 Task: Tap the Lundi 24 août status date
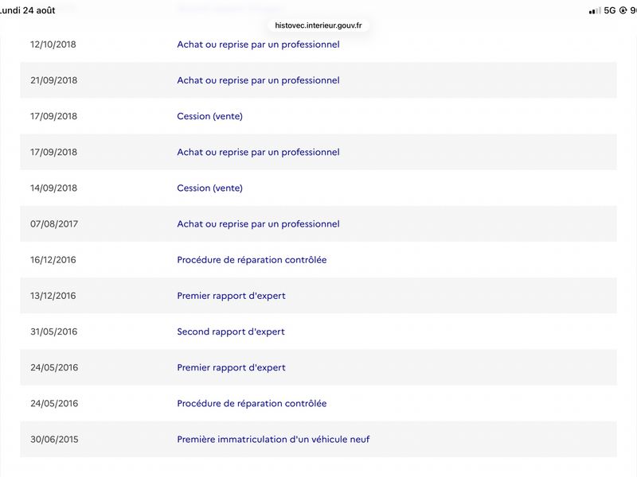point(27,10)
